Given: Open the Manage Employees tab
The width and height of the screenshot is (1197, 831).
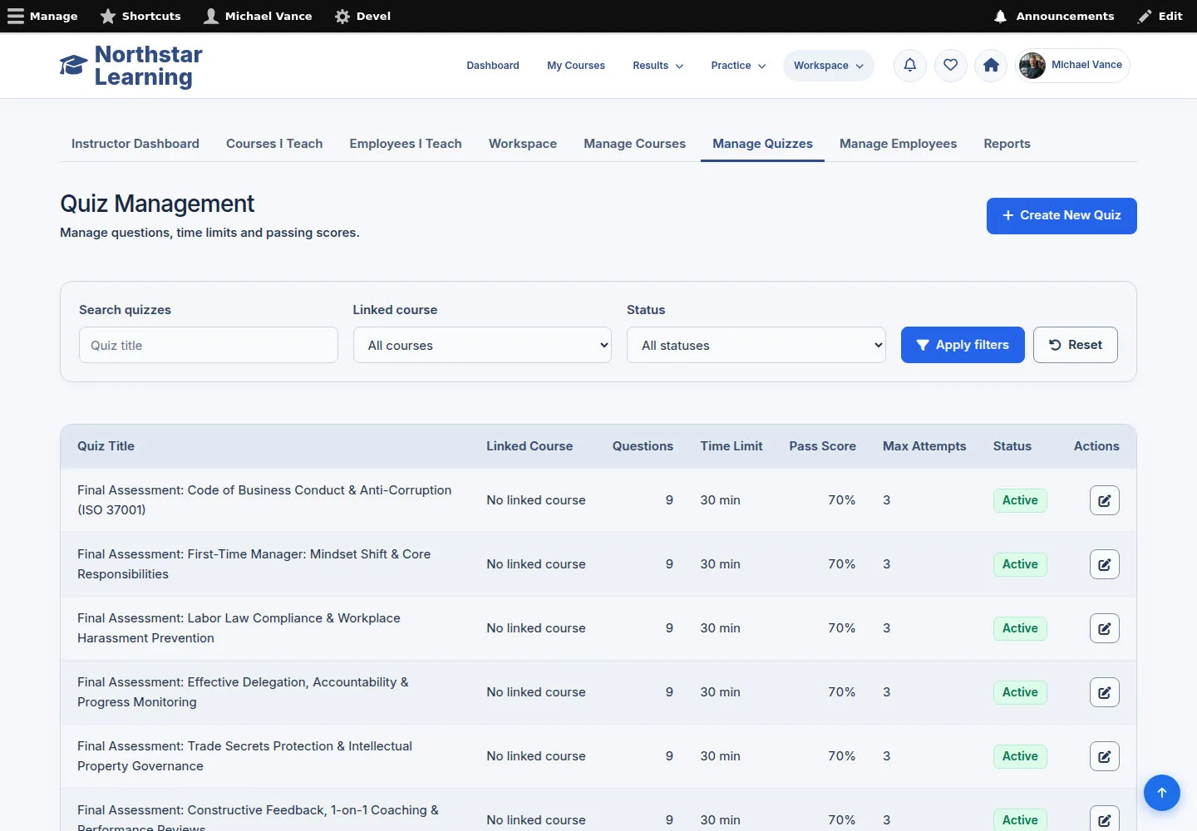Looking at the screenshot, I should [898, 144].
